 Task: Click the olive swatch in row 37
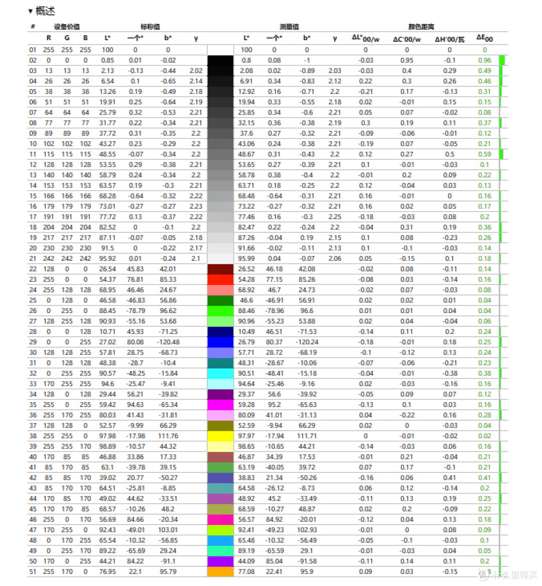tap(220, 426)
